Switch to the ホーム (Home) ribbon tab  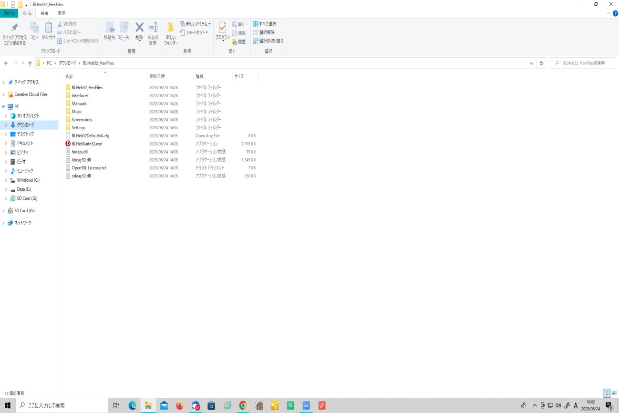pos(27,13)
